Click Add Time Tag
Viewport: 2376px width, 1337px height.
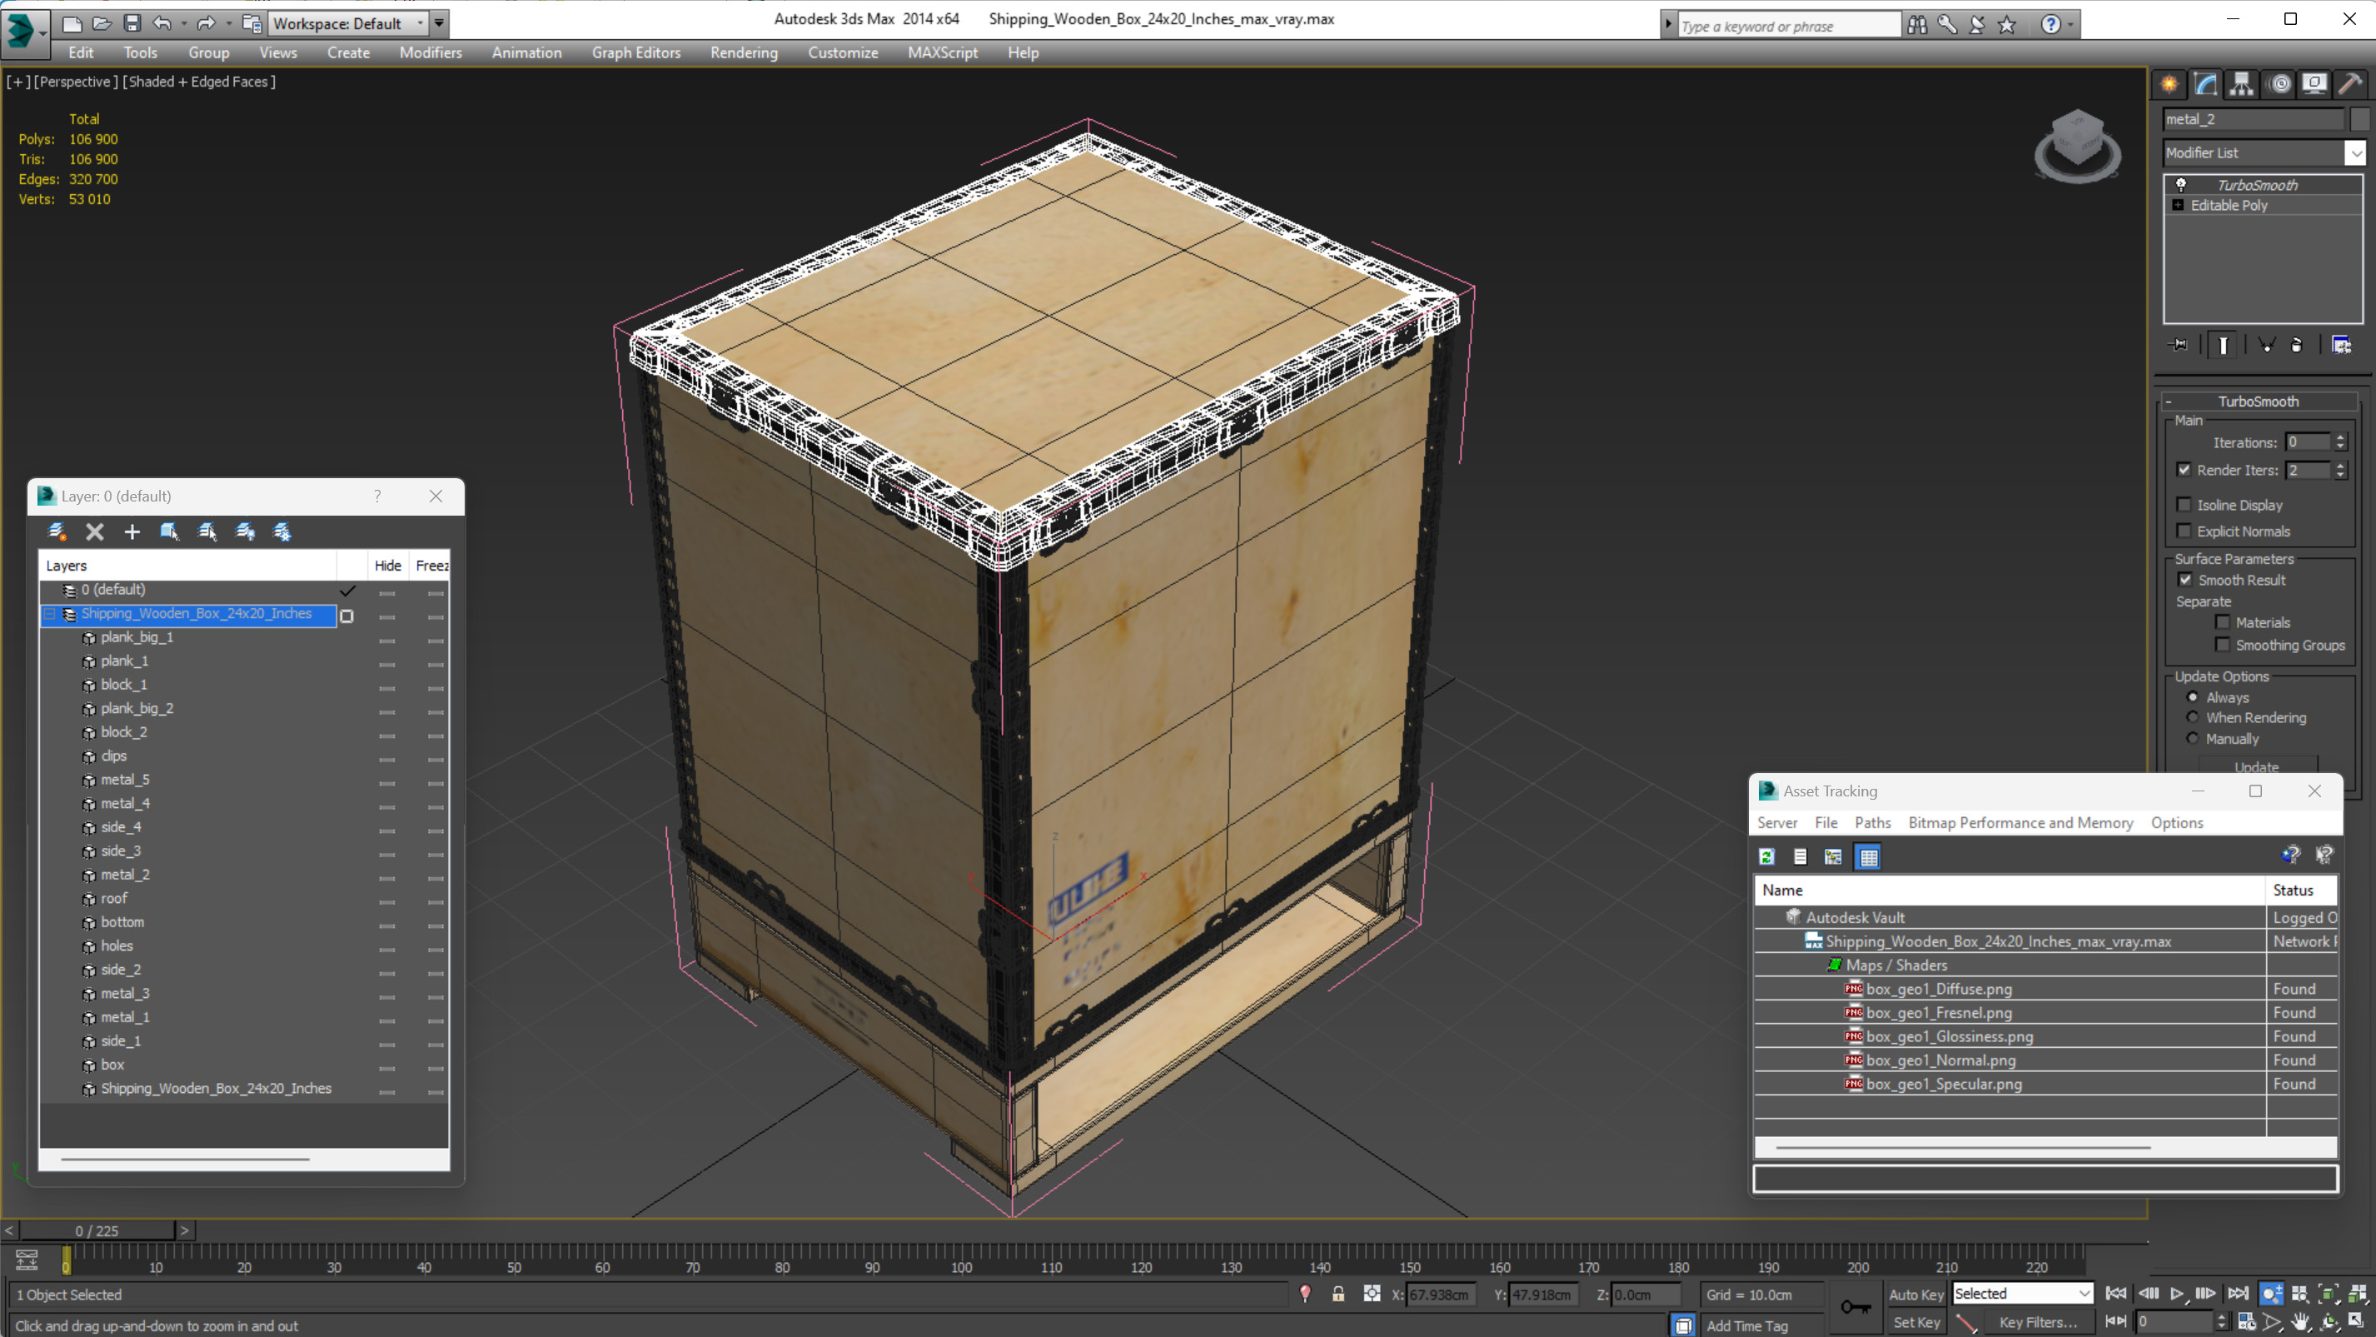(x=1747, y=1325)
